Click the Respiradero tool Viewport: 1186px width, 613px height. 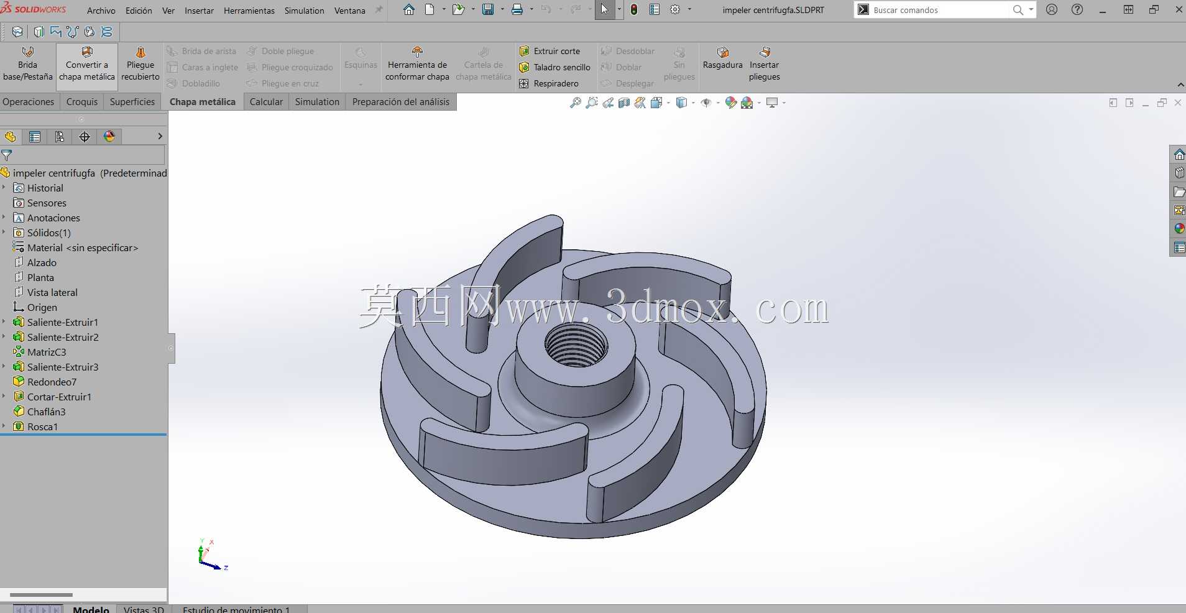(549, 83)
